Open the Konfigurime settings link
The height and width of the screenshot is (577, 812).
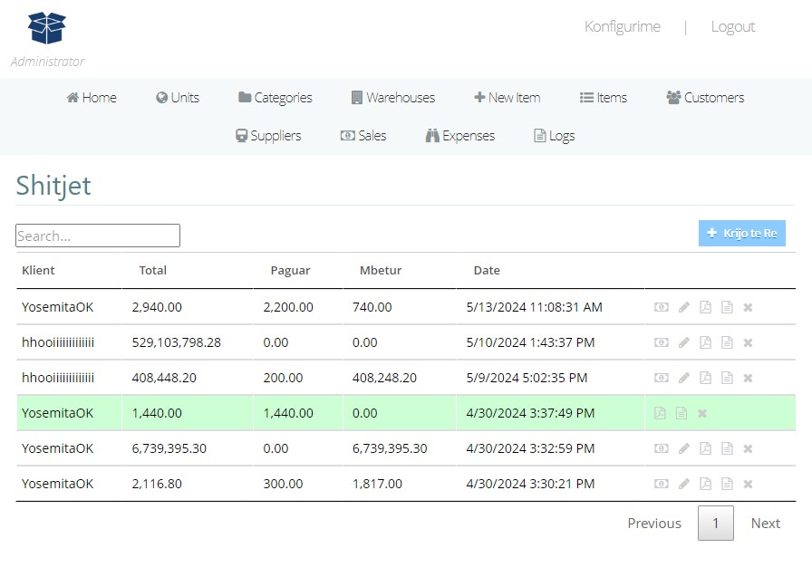point(622,26)
